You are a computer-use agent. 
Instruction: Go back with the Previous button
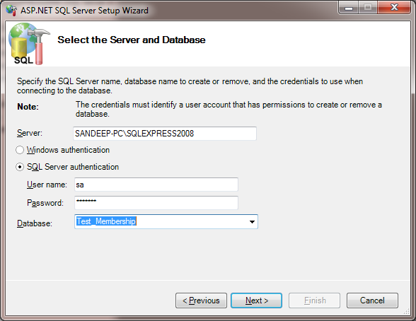coord(201,300)
